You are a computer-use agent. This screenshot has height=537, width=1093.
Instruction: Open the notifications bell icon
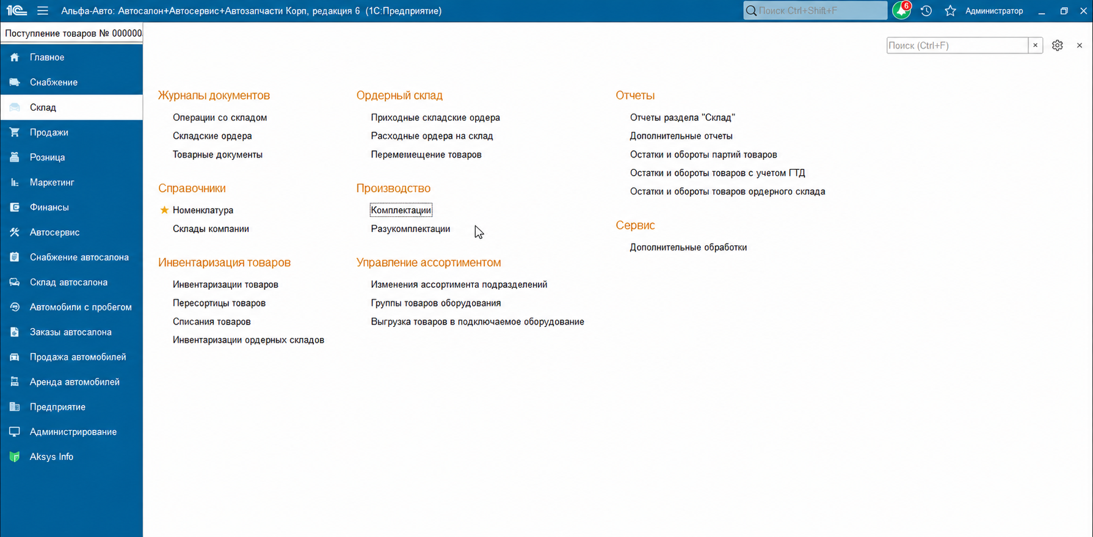point(901,10)
